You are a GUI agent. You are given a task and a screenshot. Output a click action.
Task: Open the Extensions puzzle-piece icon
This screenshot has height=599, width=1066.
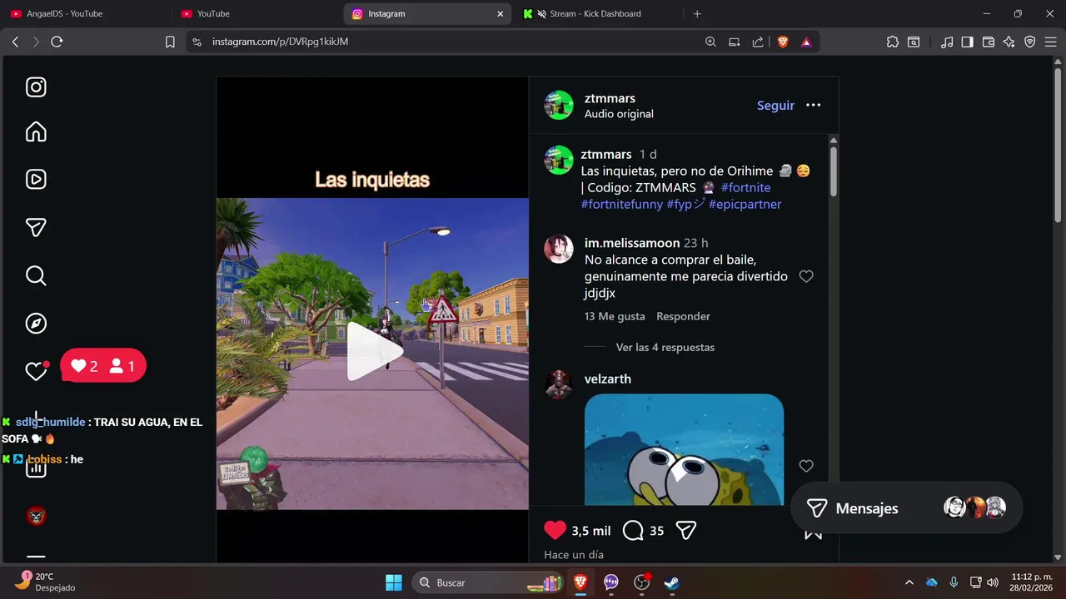(x=893, y=42)
